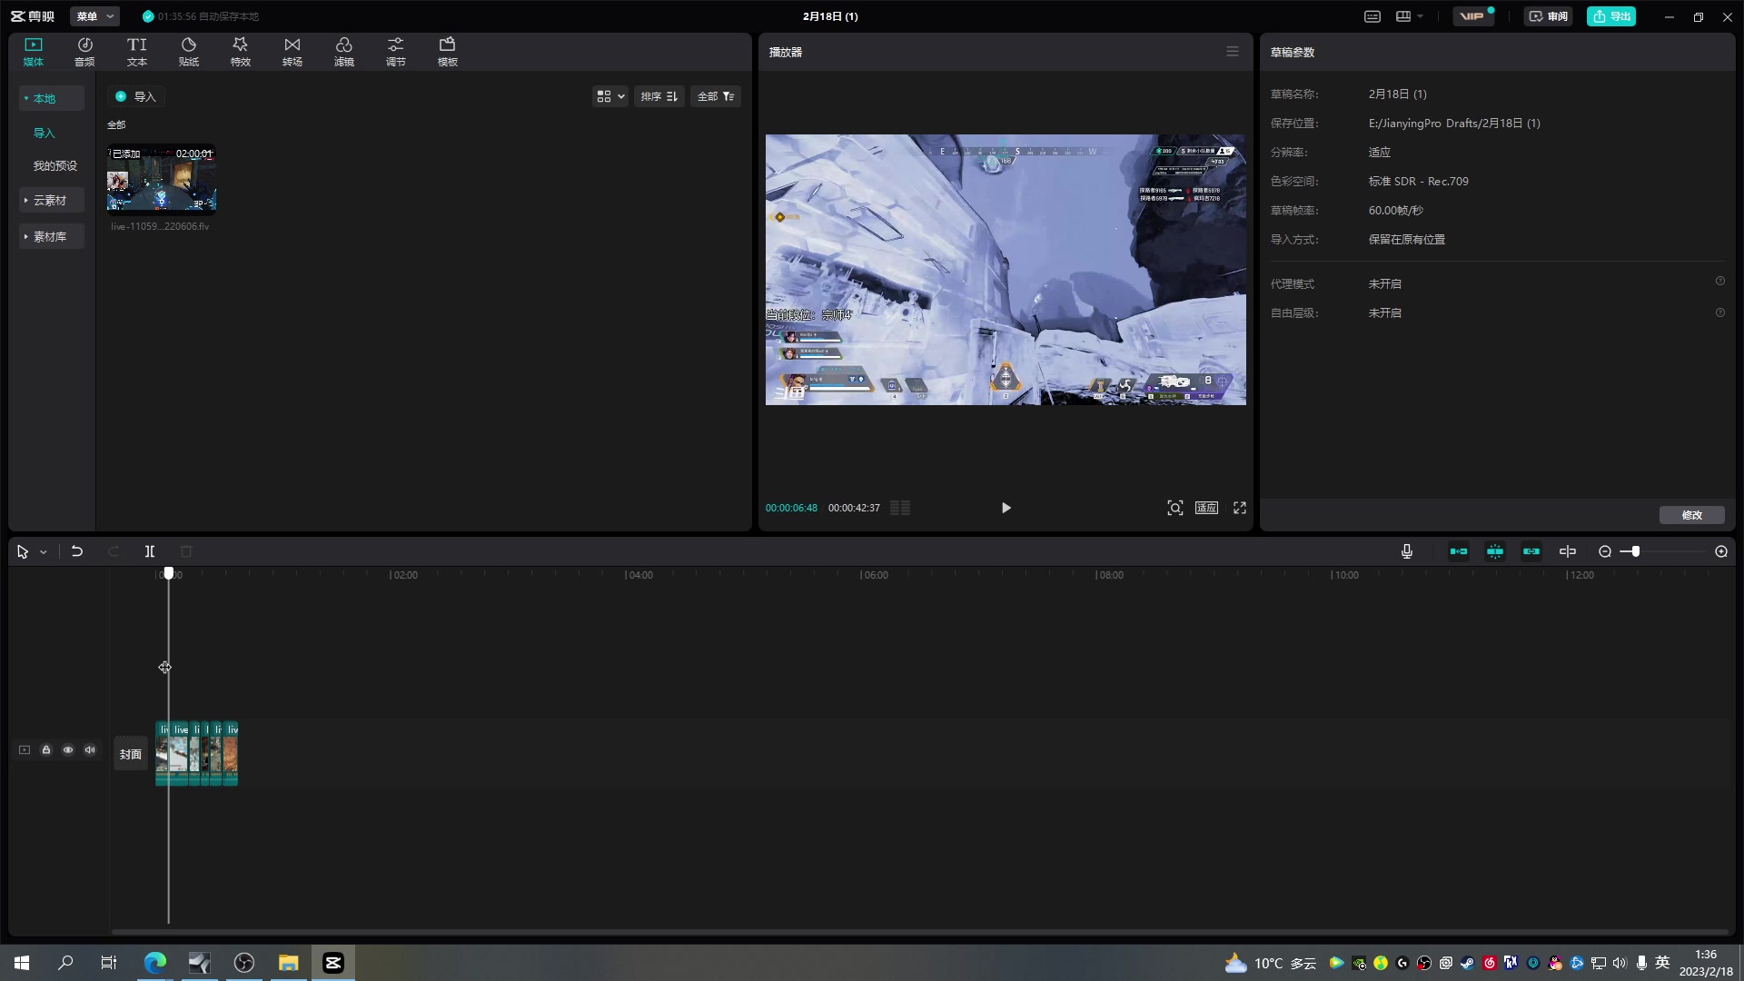Open the 贴纸 stickers tab

[189, 52]
